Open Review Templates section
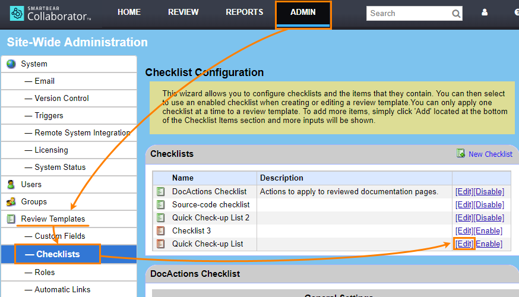Screen dimensions: 519x297 coord(69,219)
